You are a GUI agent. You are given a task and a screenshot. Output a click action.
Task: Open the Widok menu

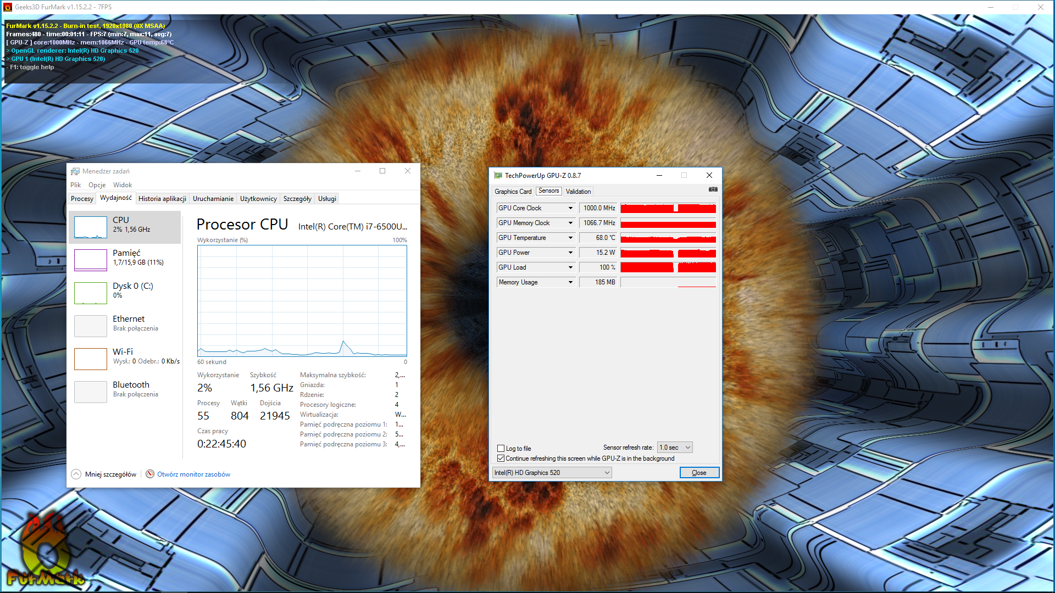coord(123,185)
